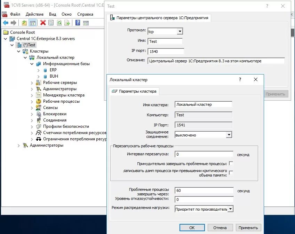Click the Кластеры node icon

[x=25, y=51]
